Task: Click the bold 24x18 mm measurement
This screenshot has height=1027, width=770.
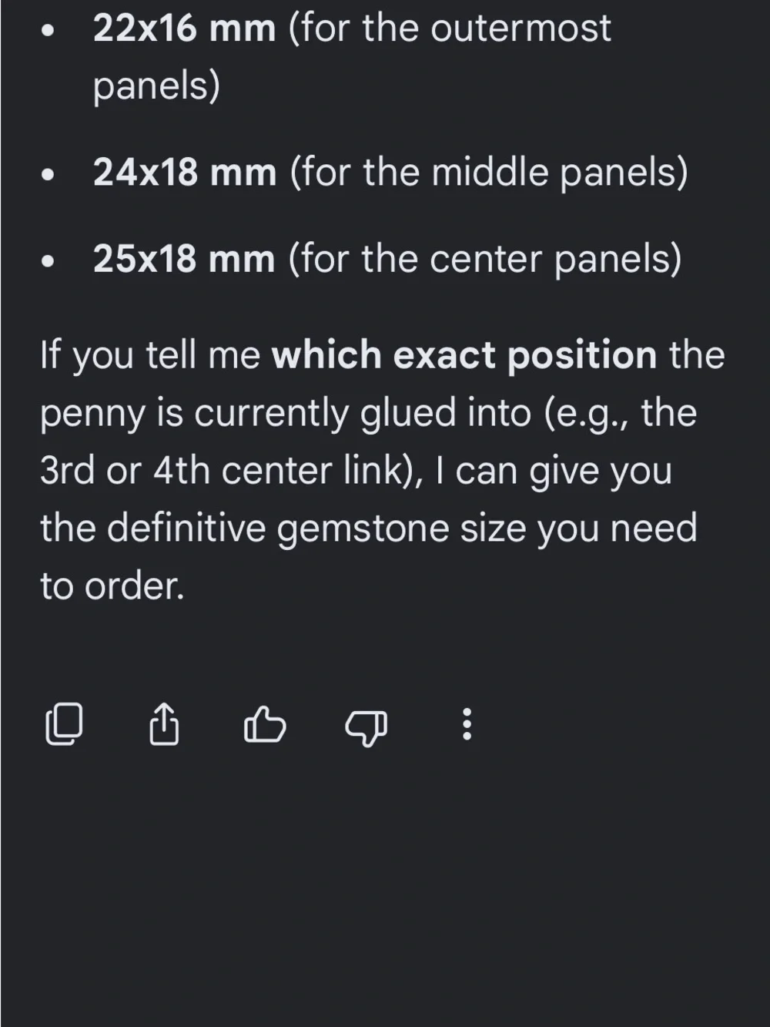Action: click(x=185, y=172)
